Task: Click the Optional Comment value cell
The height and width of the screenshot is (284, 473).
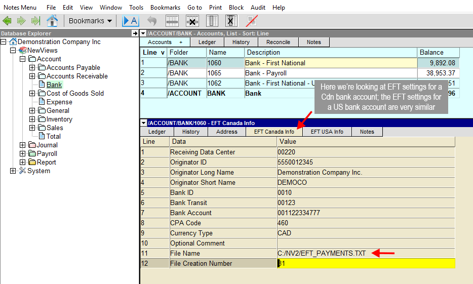Action: click(366, 244)
